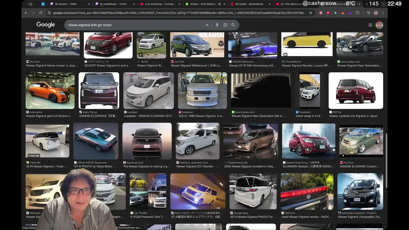This screenshot has width=409, height=230.
Task: Open Garage Apex 2014 Elgrand PNE52 thumbnail
Action: tap(253, 191)
